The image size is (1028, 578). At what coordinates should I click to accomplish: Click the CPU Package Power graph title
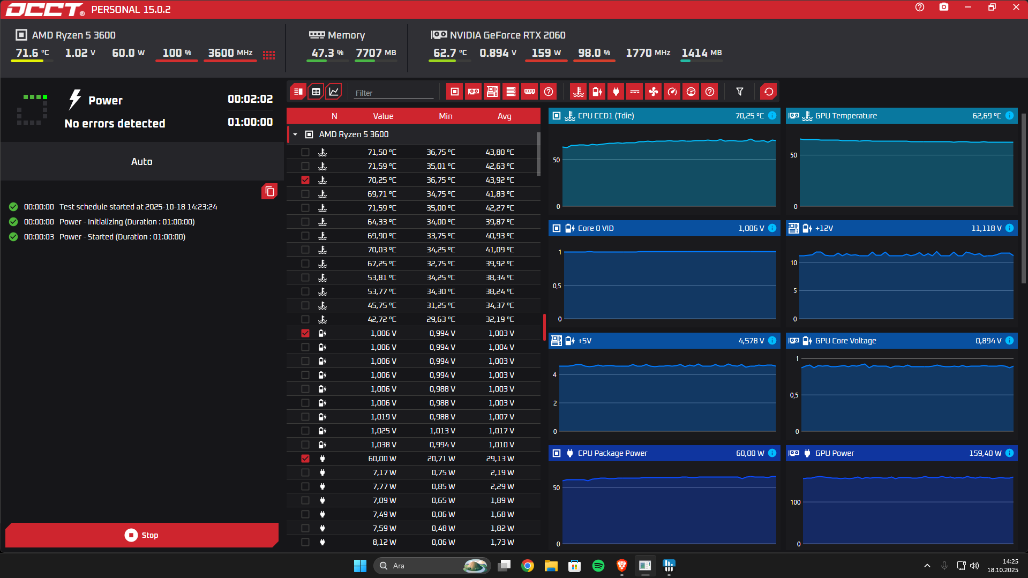612,453
